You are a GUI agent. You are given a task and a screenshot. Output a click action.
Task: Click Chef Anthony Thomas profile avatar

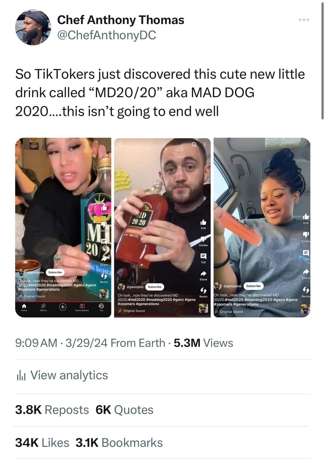point(33,28)
